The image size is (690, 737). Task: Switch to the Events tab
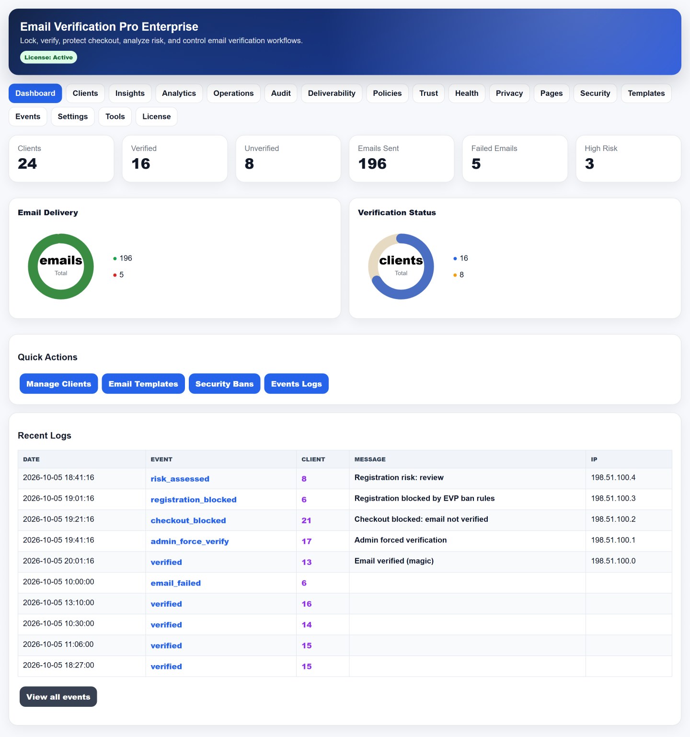tap(28, 116)
